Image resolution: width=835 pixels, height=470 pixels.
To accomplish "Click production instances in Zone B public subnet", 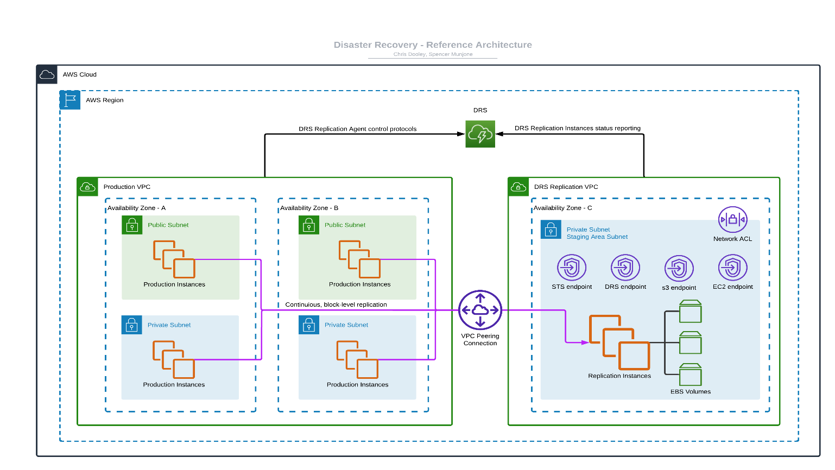I will coord(359,259).
